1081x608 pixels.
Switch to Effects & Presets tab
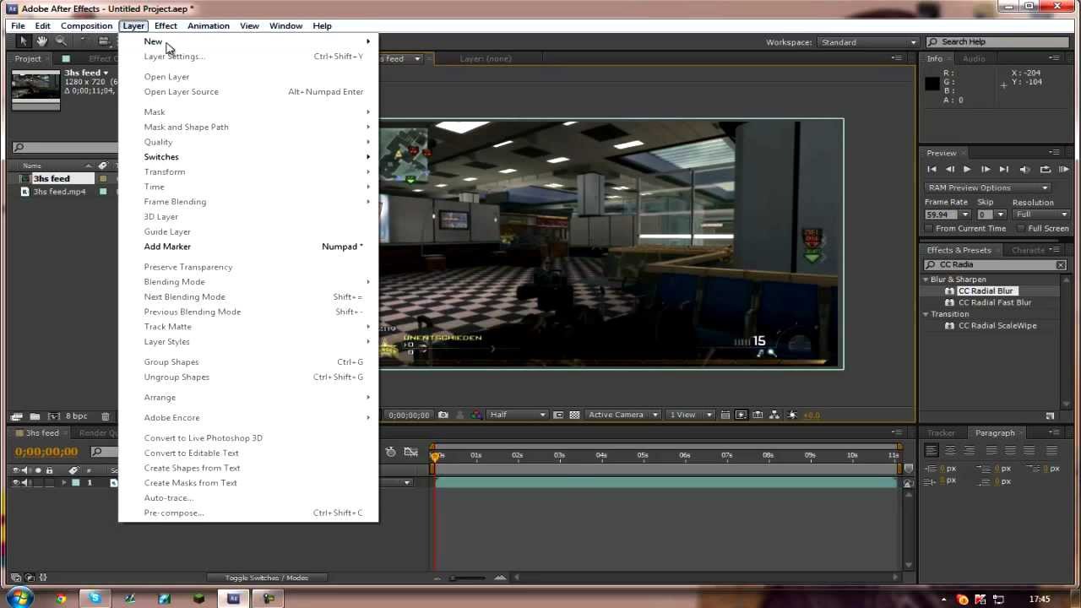click(x=959, y=250)
